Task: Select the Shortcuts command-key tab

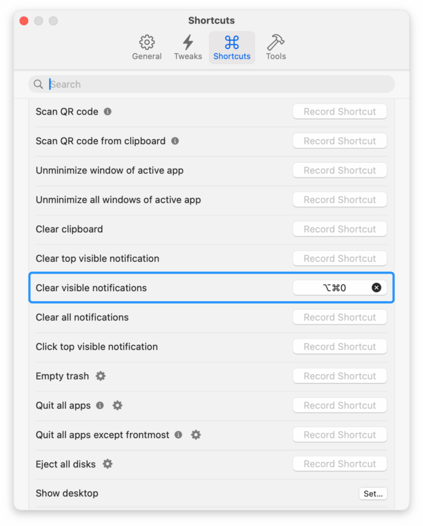Action: (232, 48)
